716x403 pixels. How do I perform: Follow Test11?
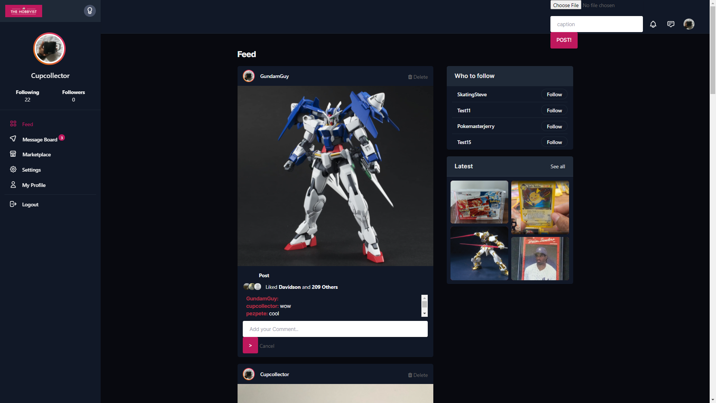click(x=554, y=110)
